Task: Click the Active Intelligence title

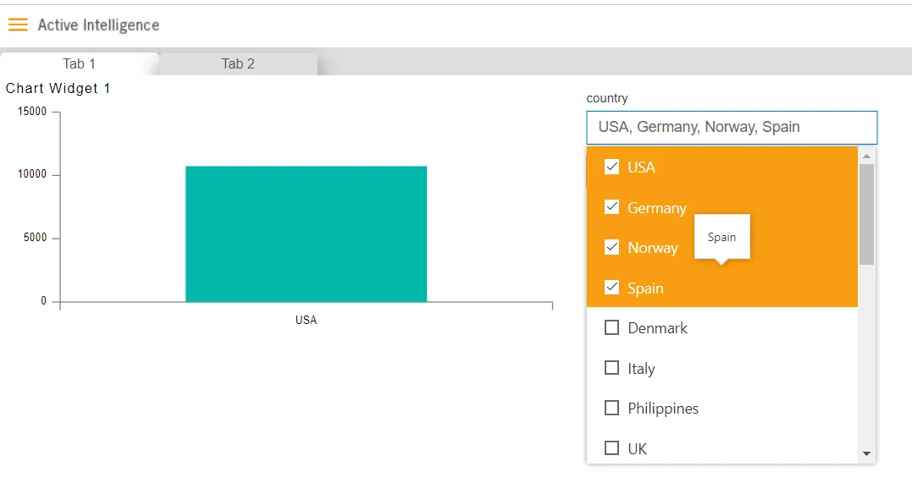Action: point(98,25)
